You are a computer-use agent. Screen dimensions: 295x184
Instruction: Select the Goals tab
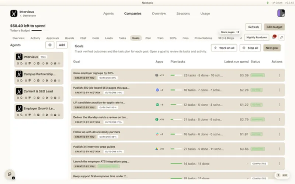[136, 38]
